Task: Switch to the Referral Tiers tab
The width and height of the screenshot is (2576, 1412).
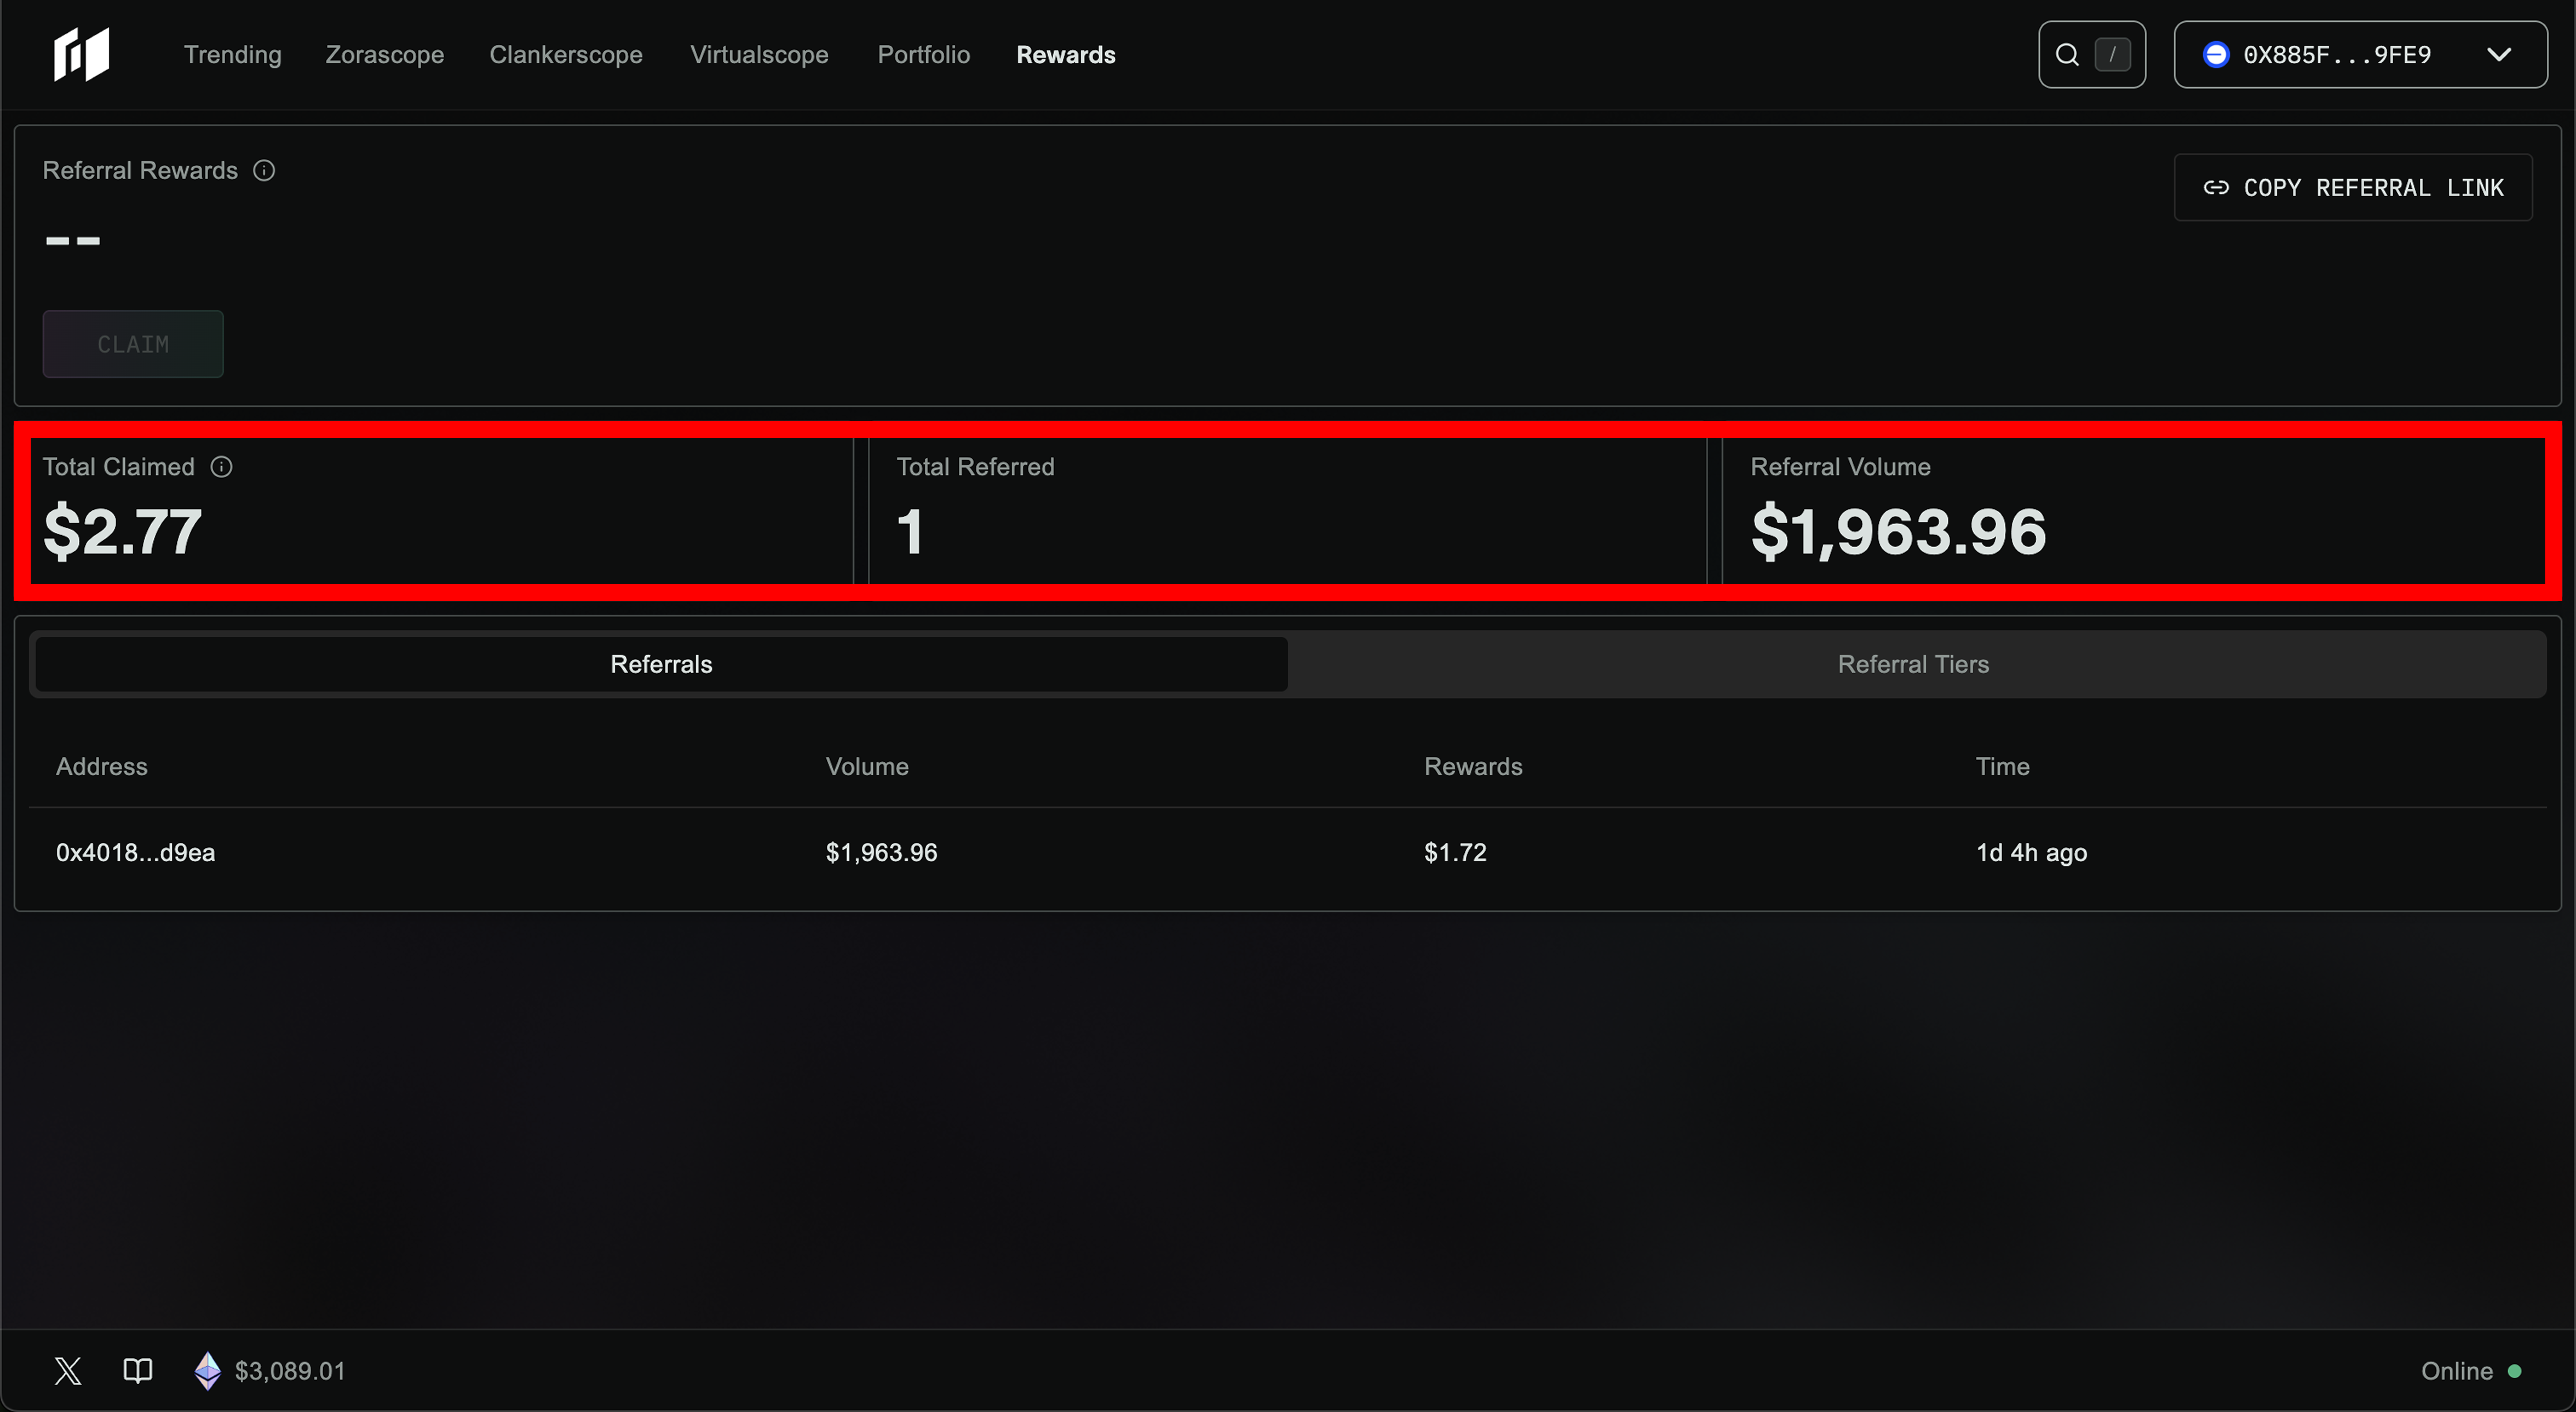Action: [1912, 664]
